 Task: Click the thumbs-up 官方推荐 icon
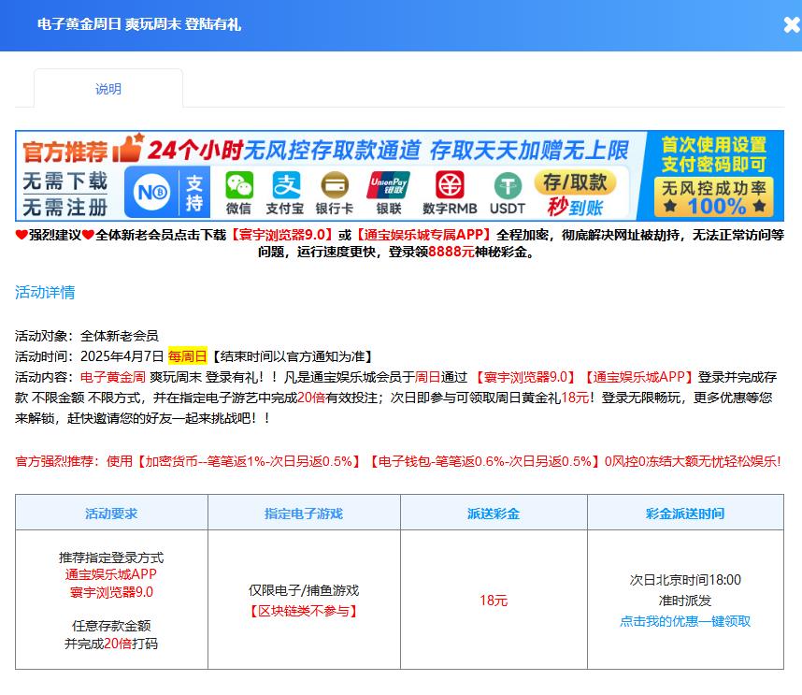coord(128,149)
